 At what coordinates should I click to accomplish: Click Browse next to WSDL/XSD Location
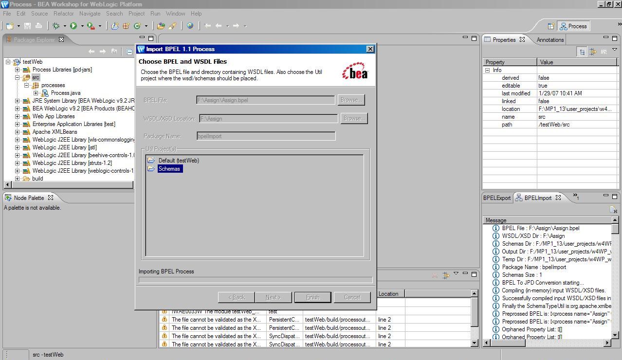[354, 118]
